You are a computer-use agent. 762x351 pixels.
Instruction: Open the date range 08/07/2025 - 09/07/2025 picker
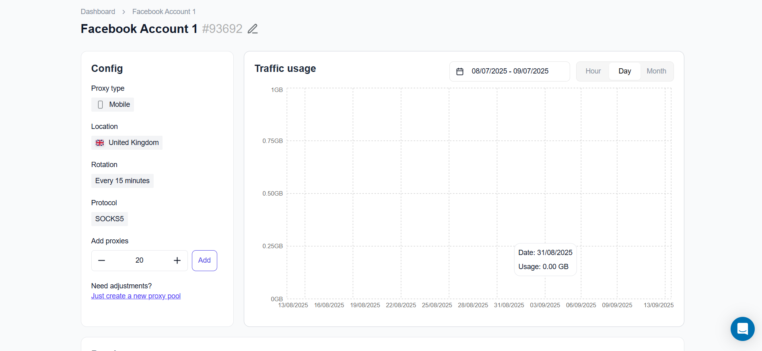[x=509, y=71]
